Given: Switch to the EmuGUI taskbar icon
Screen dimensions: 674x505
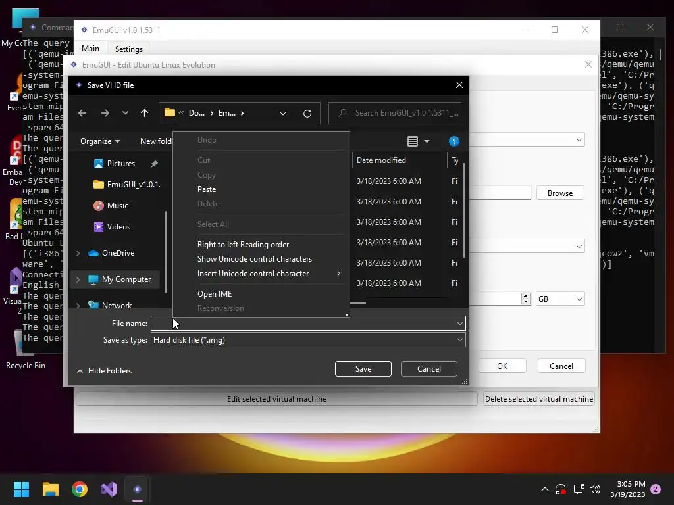Looking at the screenshot, I should coord(138,489).
